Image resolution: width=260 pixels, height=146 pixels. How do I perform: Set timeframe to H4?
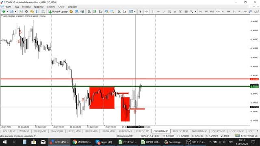click(x=228, y=11)
